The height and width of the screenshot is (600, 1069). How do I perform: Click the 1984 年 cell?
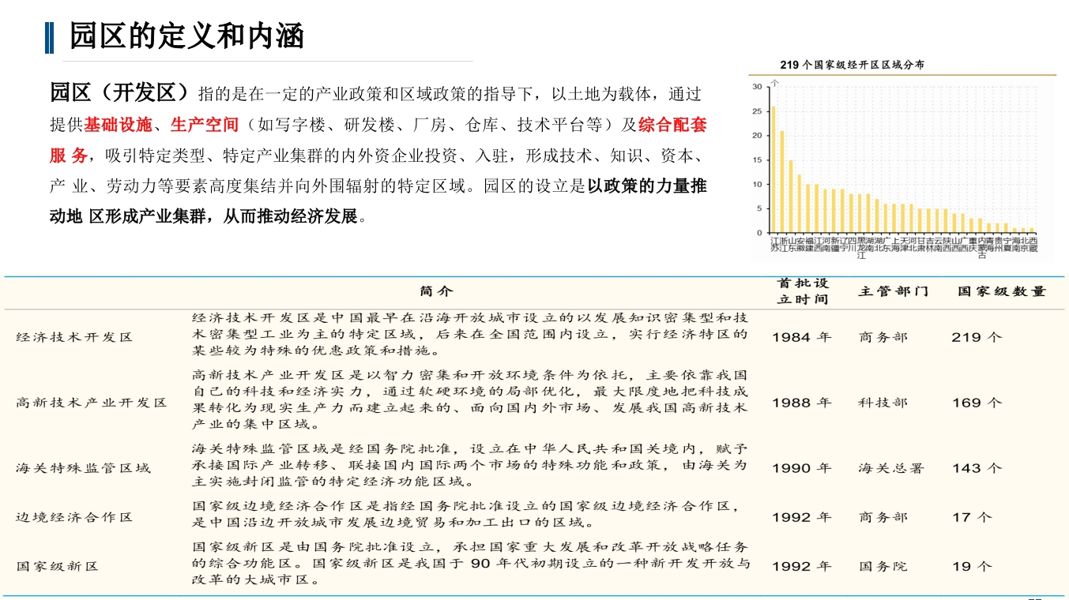802,337
